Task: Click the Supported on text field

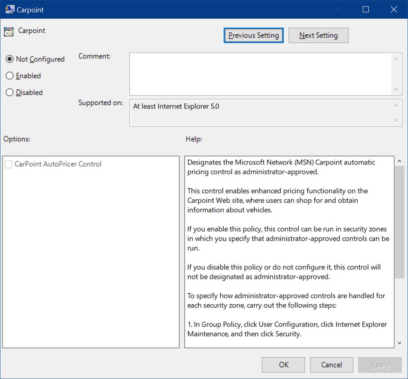Action: click(x=260, y=113)
